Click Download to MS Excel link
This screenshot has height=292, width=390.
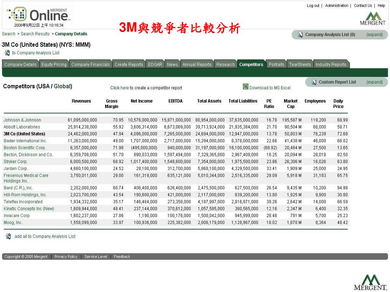270,88
